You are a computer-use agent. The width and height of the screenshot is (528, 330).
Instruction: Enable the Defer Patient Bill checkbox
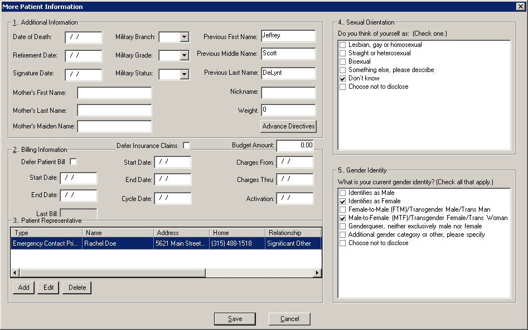pos(72,161)
